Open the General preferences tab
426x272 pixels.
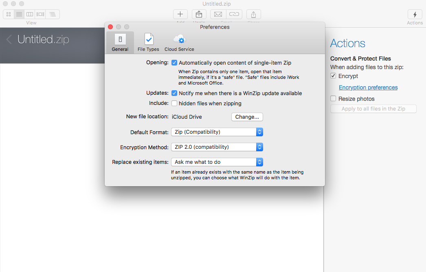pos(120,43)
